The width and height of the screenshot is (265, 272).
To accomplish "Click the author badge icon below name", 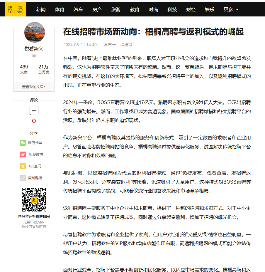I will [x=34, y=56].
